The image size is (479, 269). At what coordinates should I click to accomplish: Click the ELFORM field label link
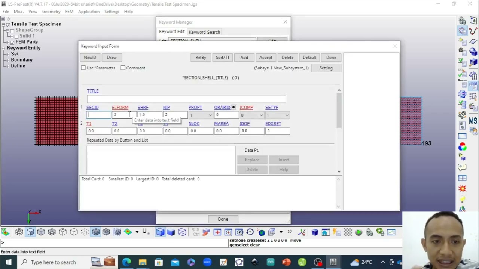[x=120, y=108]
